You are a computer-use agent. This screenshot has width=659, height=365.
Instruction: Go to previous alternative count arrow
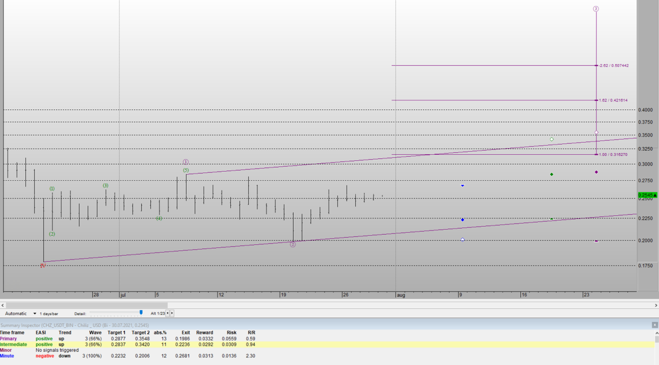pyautogui.click(x=168, y=313)
